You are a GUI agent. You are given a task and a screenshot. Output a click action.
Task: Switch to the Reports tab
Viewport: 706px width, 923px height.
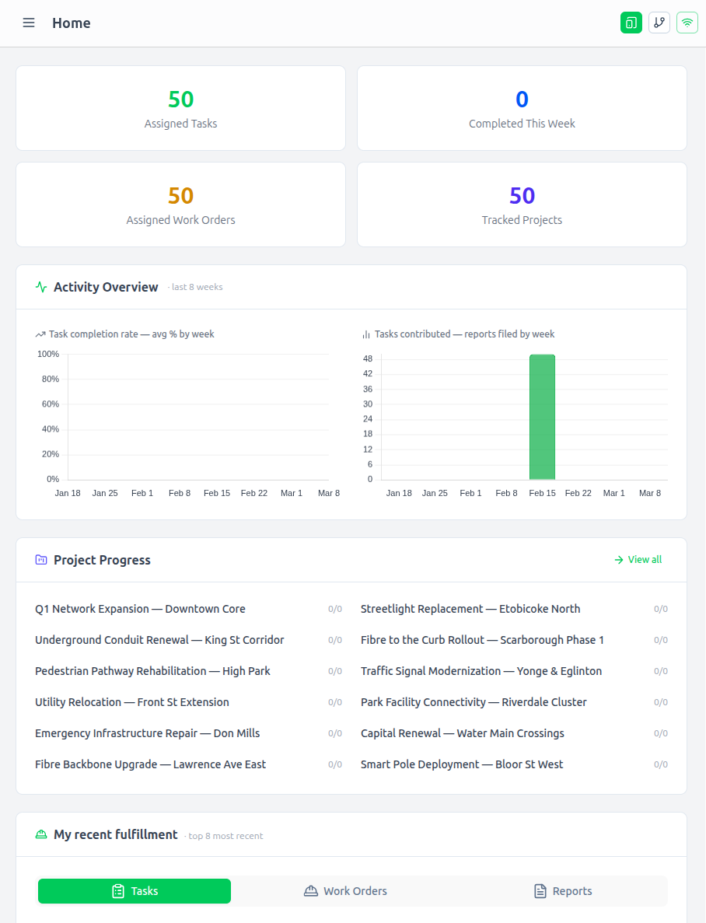(x=562, y=891)
